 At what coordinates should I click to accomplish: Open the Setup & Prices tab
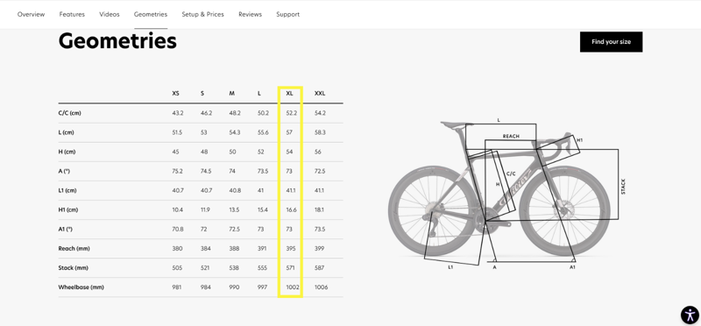point(202,14)
